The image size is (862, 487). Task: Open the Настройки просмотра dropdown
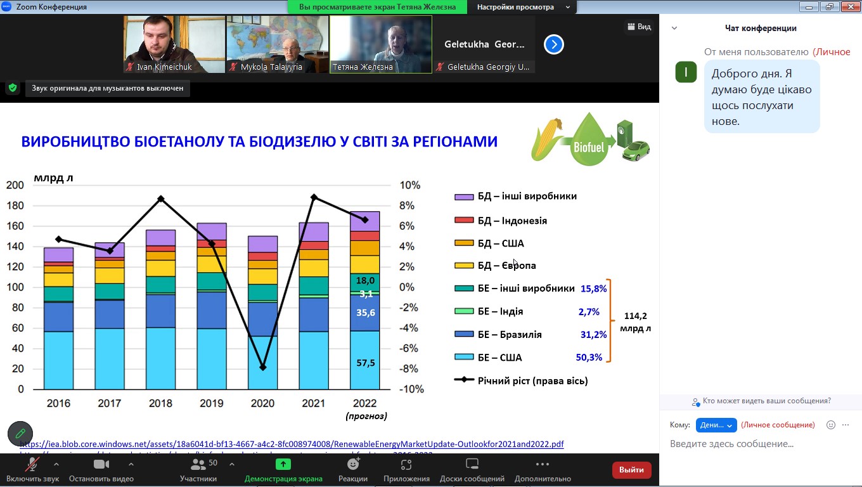[x=522, y=7]
